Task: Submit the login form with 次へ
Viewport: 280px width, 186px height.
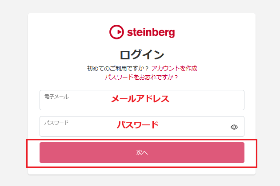Action: tap(142, 152)
